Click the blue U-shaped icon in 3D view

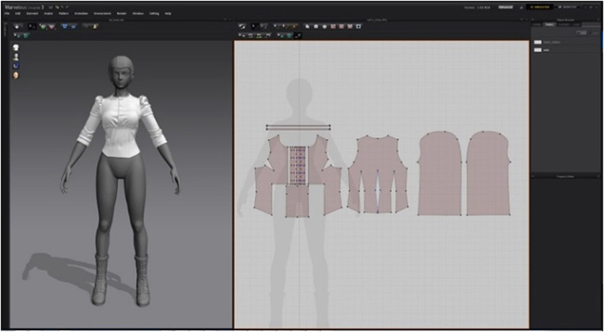point(15,66)
